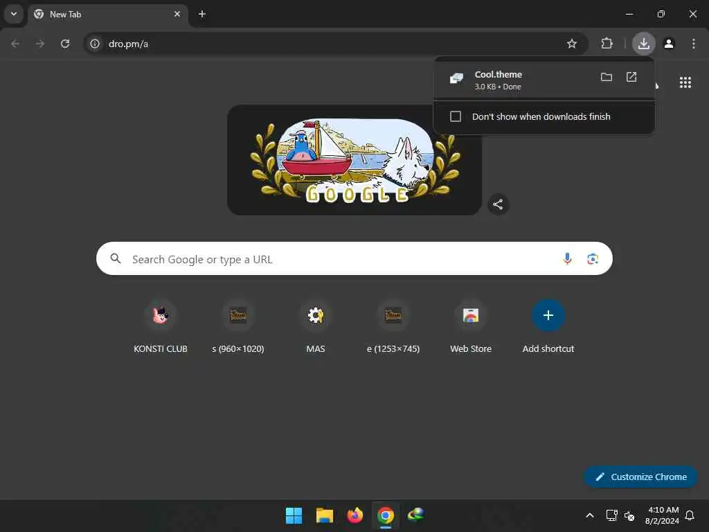
Task: Open a new tab with plus button
Action: (x=202, y=14)
